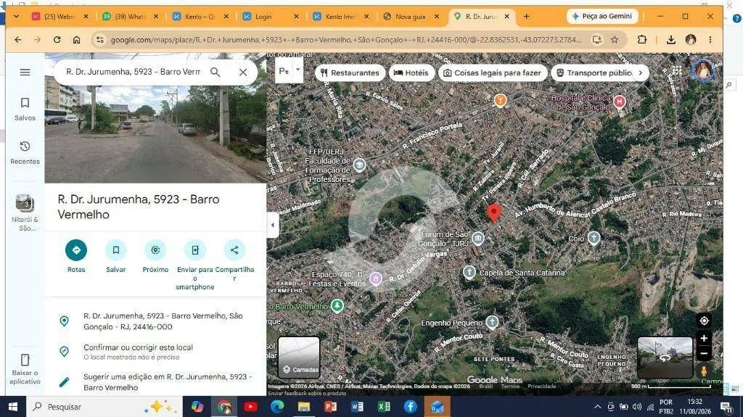The image size is (743, 417).
Task: Open Word from the taskbar
Action: point(357,407)
